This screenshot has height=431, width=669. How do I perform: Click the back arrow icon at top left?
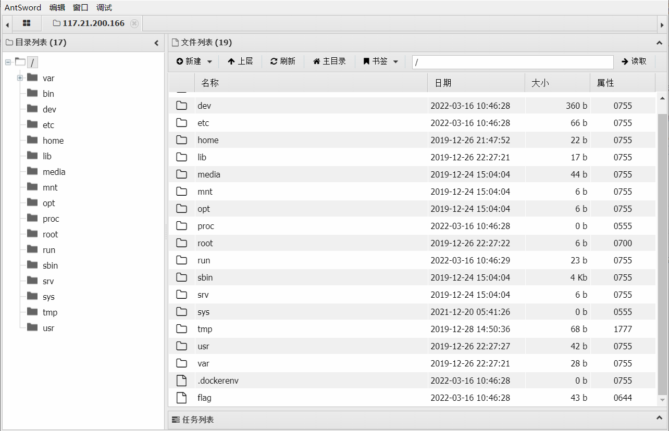(7, 23)
